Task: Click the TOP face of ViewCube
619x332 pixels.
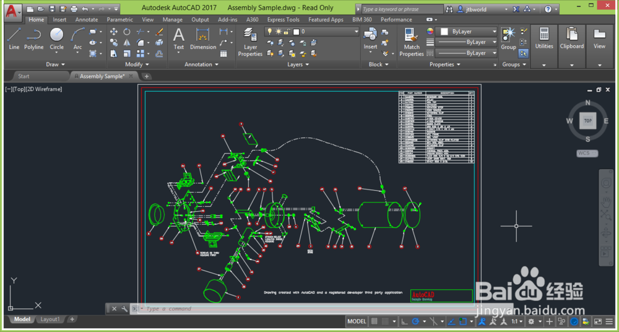Action: click(x=588, y=121)
